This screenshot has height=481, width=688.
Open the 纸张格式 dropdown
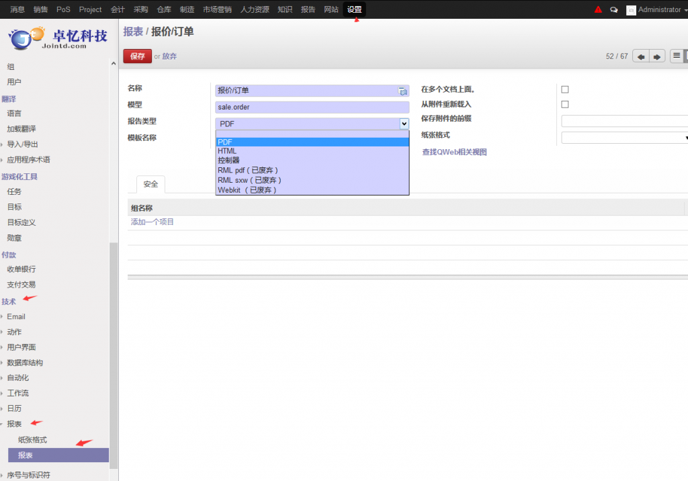[625, 138]
